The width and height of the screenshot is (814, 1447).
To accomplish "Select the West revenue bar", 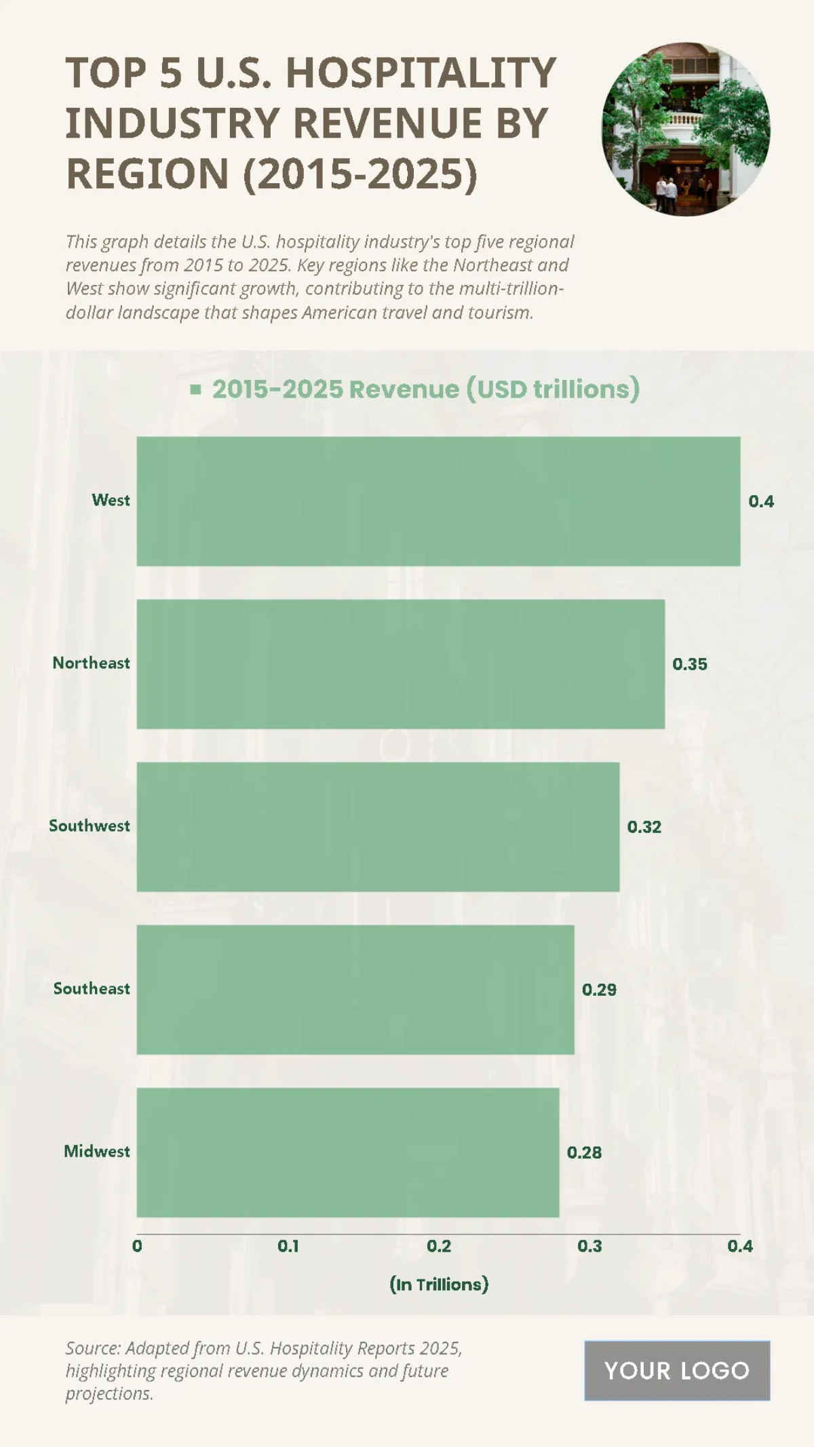I will point(438,501).
